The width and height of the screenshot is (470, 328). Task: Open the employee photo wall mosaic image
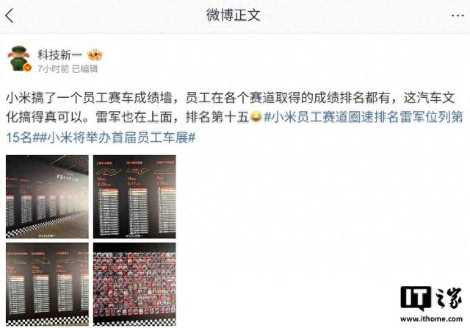(134, 284)
